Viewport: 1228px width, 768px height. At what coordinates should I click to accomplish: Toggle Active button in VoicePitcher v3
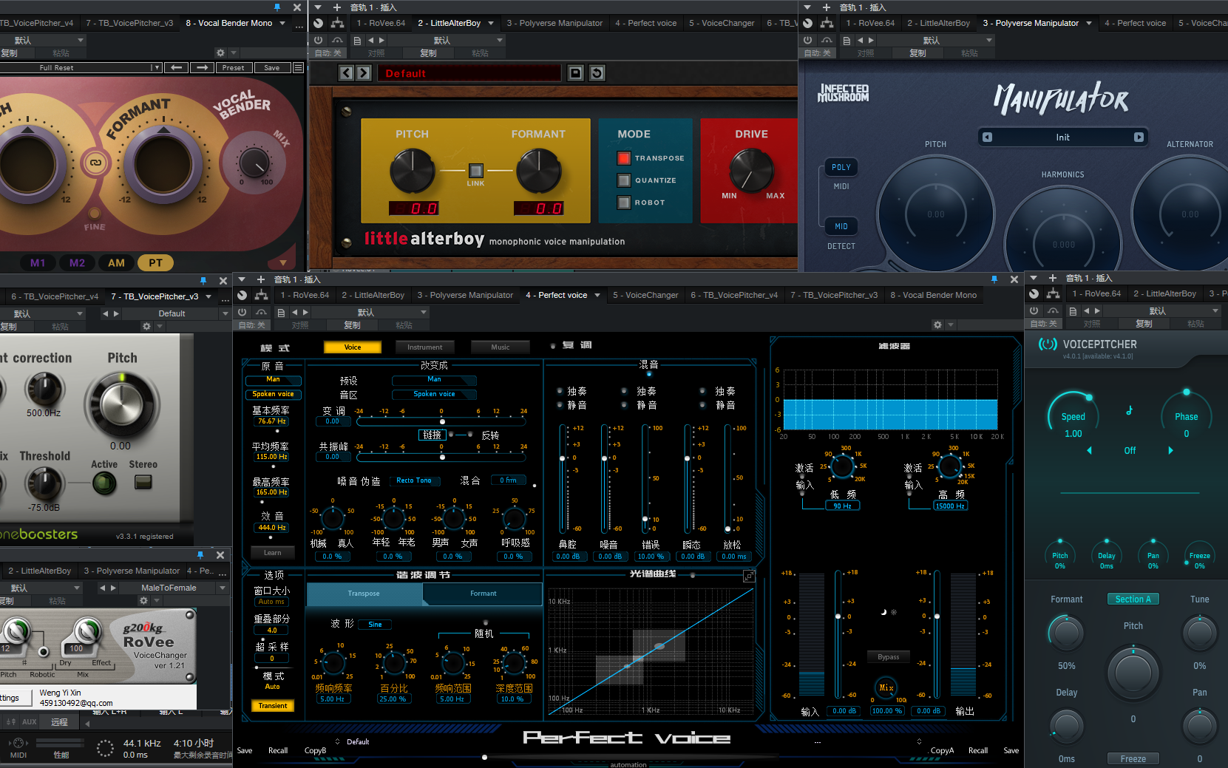click(104, 483)
